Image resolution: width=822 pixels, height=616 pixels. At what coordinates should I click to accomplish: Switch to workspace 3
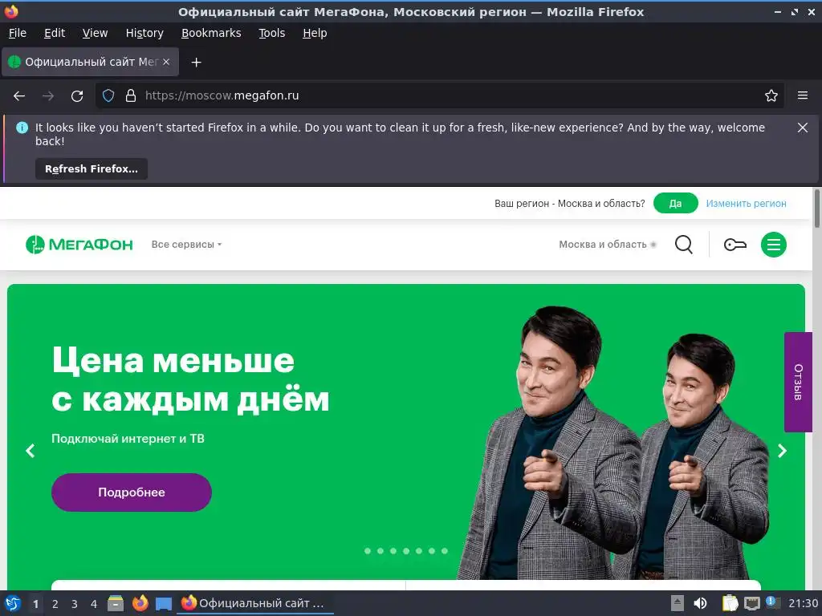pos(75,604)
